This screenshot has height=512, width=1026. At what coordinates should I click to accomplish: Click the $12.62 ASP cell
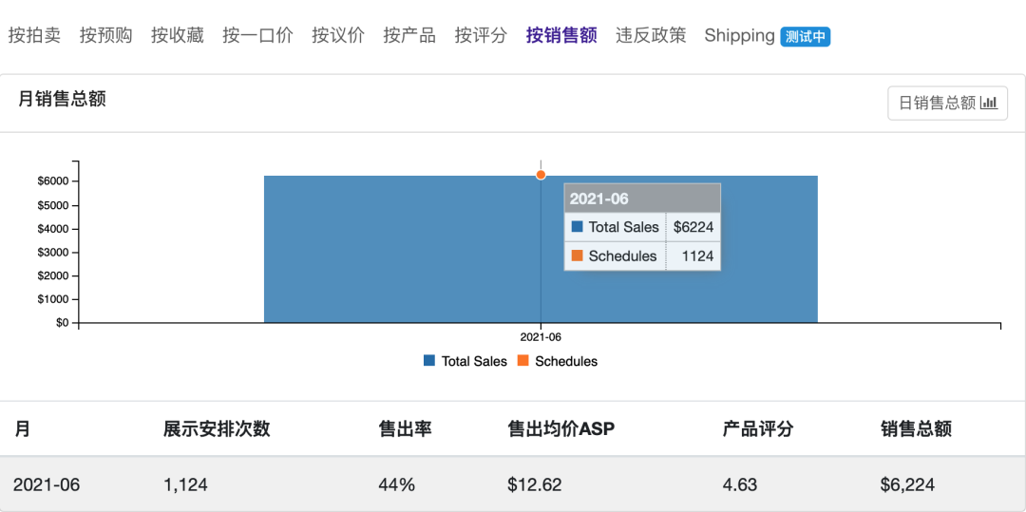tap(535, 484)
